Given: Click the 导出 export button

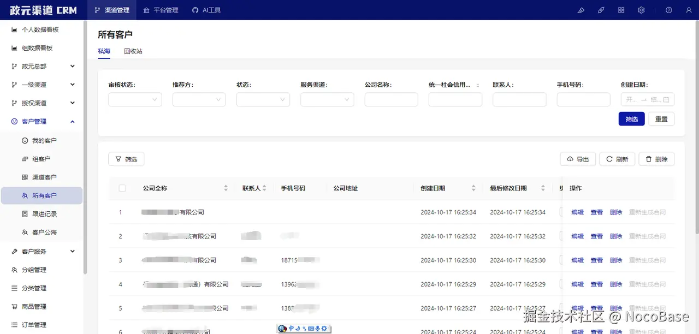Looking at the screenshot, I should point(578,159).
